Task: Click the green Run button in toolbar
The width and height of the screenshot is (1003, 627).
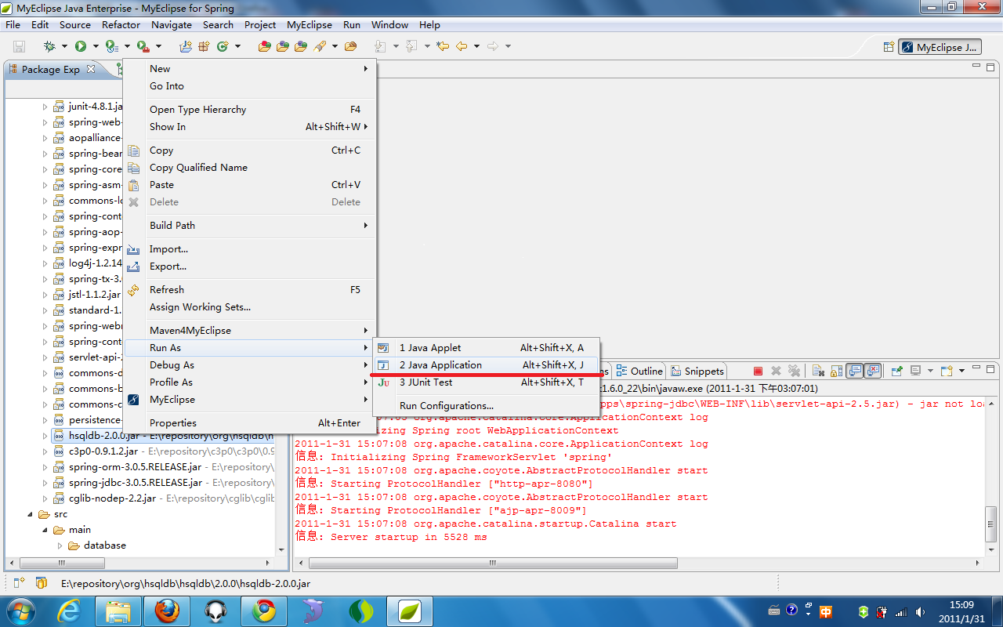Action: [80, 47]
